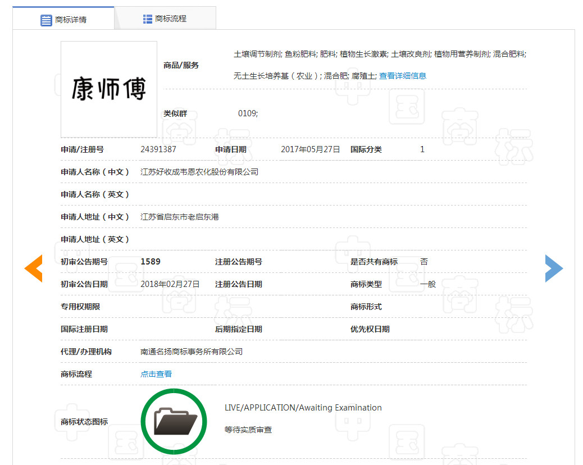Select the 商标详情 tab
583x465 pixels.
(63, 20)
